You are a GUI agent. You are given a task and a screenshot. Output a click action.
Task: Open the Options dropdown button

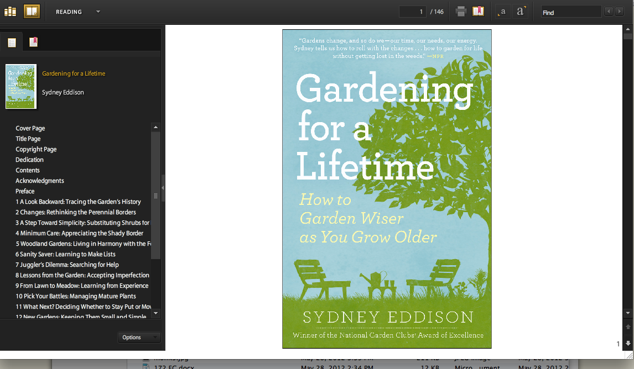pos(139,337)
